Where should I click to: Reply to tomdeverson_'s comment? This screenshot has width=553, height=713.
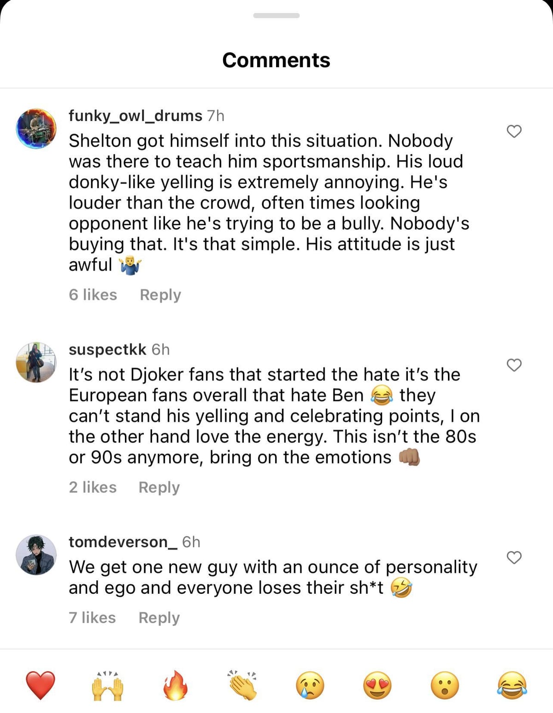pos(159,618)
